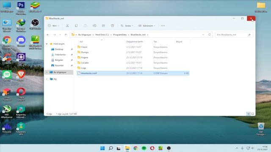Click the Ara: BlueStacks_nxt search box
Viewport: 271px width, 152px height.
[234, 35]
